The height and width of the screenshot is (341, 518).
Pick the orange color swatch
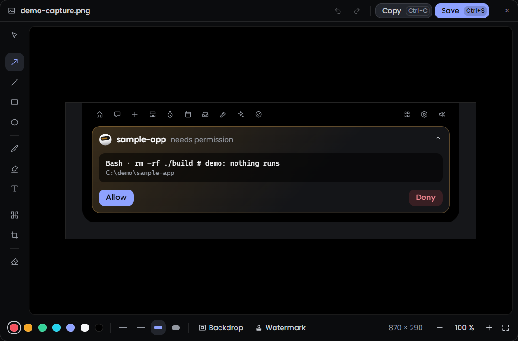(28, 328)
